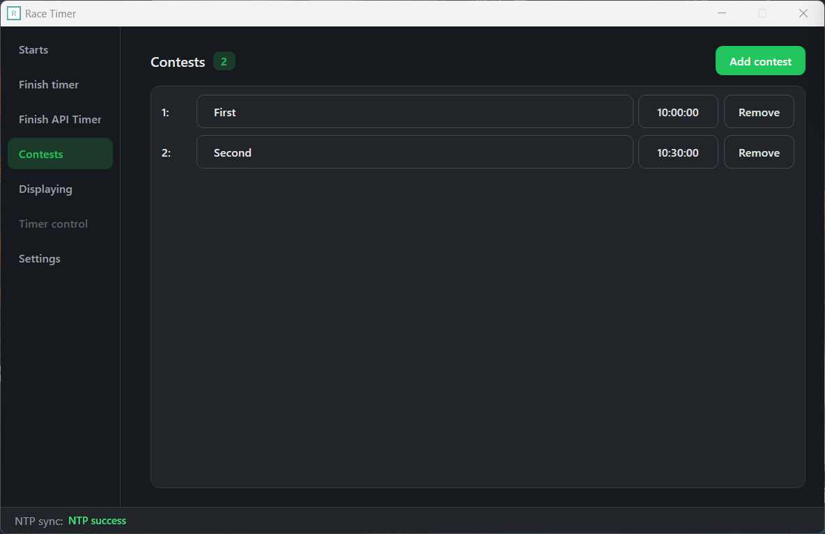
Task: Change the 10:30:00 start time
Action: 678,152
